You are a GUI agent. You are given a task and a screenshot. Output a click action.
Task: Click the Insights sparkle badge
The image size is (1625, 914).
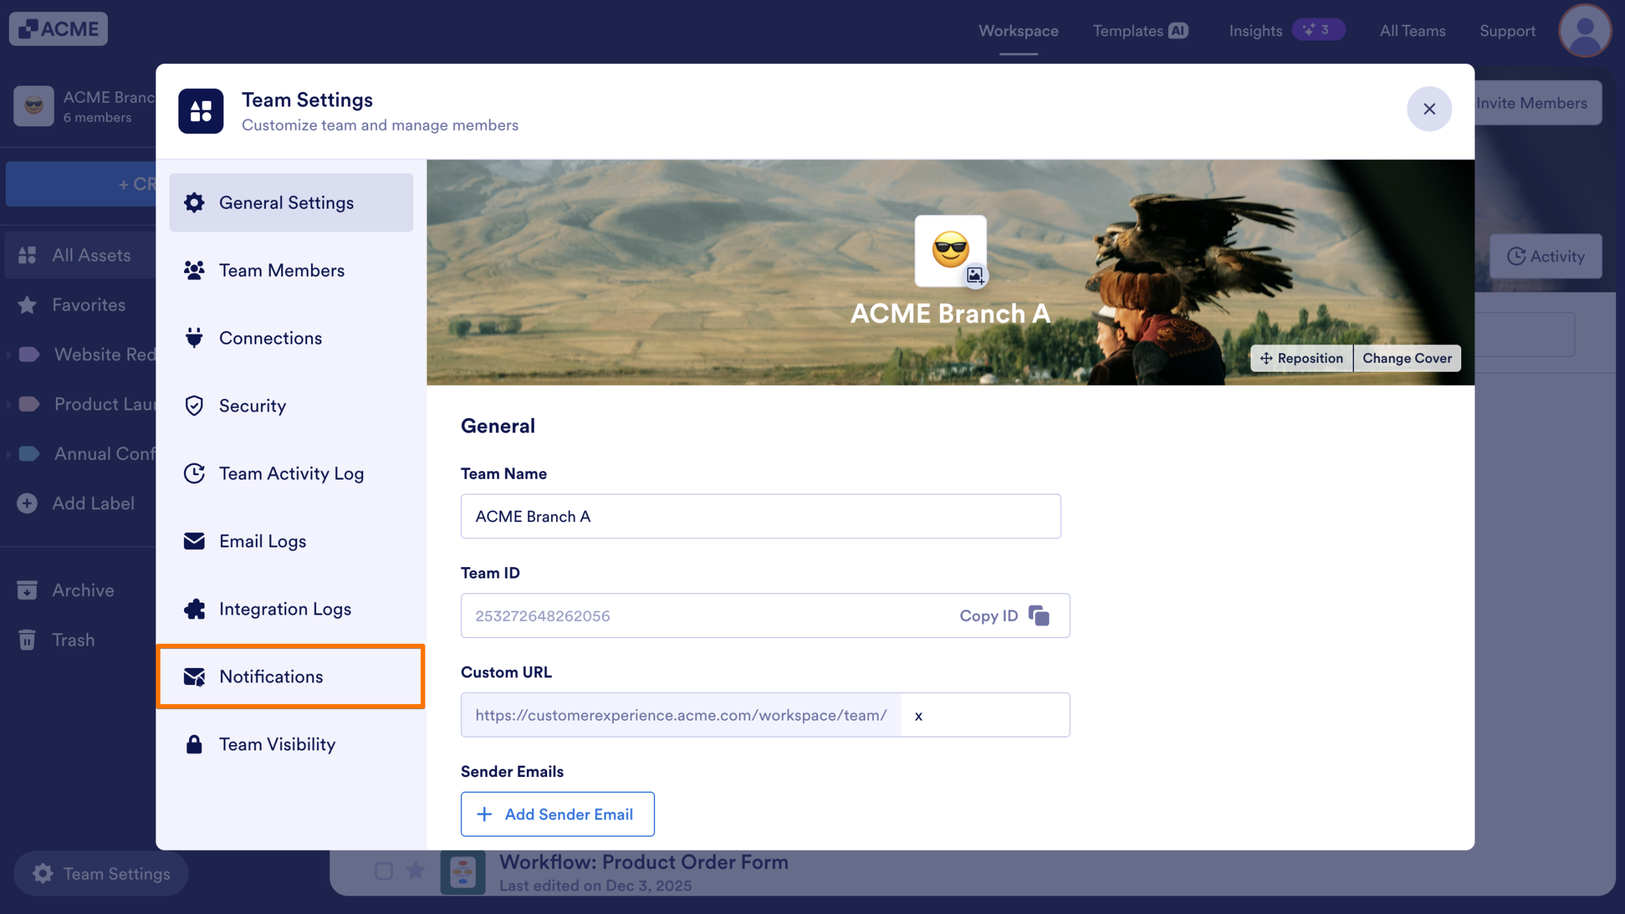[x=1318, y=30]
